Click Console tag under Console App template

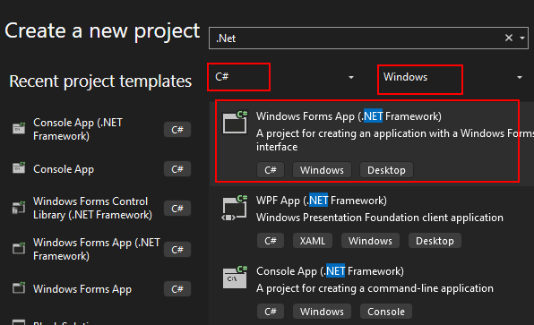[386, 312]
